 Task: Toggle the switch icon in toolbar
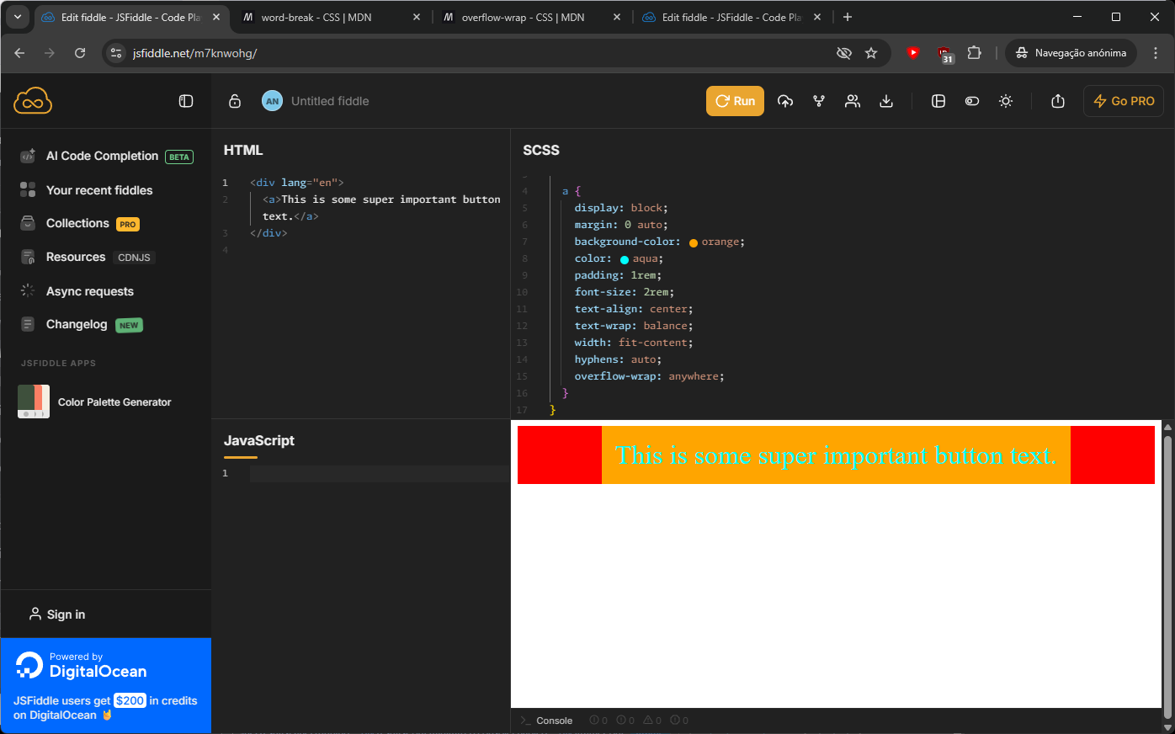click(x=972, y=101)
